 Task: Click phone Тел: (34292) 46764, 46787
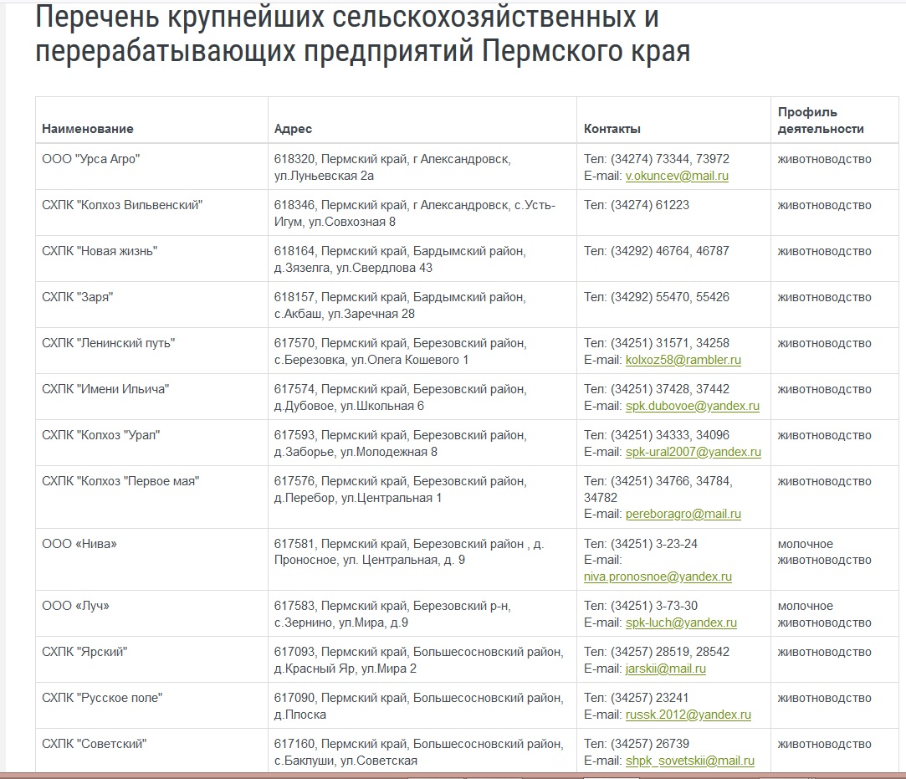point(657,251)
